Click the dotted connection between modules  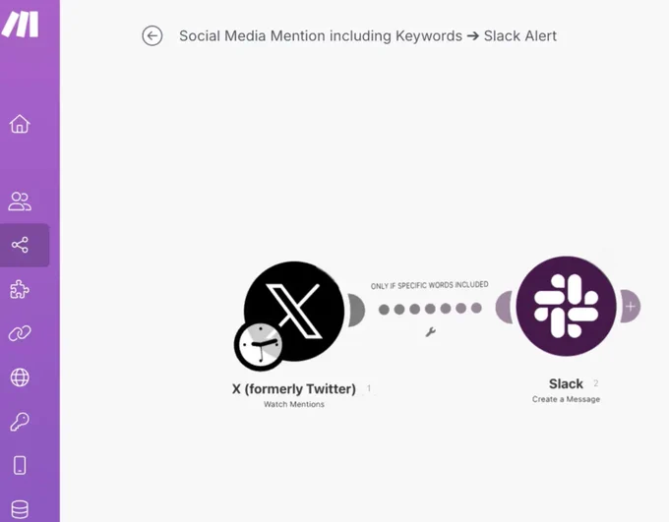pos(430,309)
